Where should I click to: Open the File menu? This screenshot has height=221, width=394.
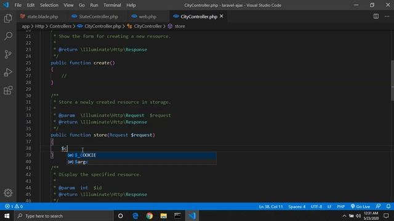point(18,5)
